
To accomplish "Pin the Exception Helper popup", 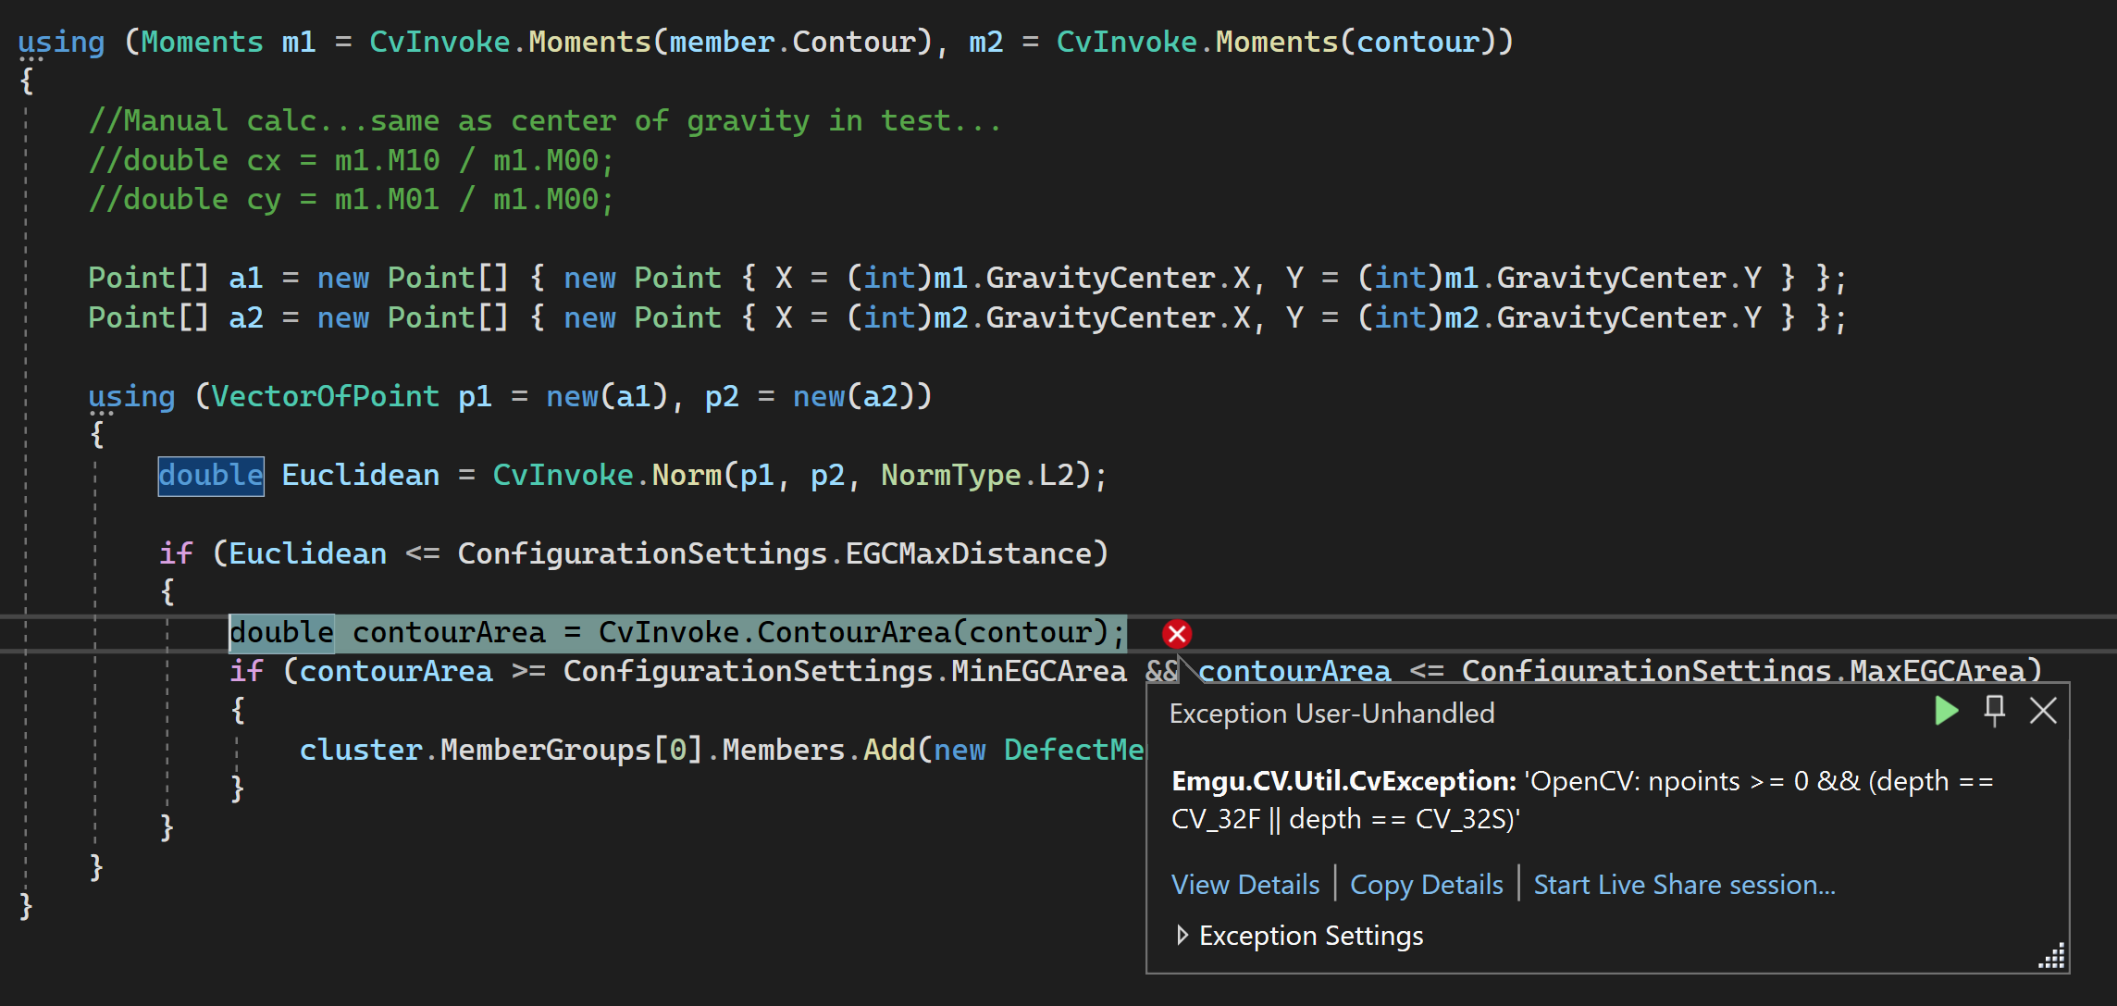I will click(x=1995, y=711).
